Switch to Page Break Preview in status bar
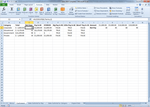The width and height of the screenshot is (150, 107). click(125, 106)
